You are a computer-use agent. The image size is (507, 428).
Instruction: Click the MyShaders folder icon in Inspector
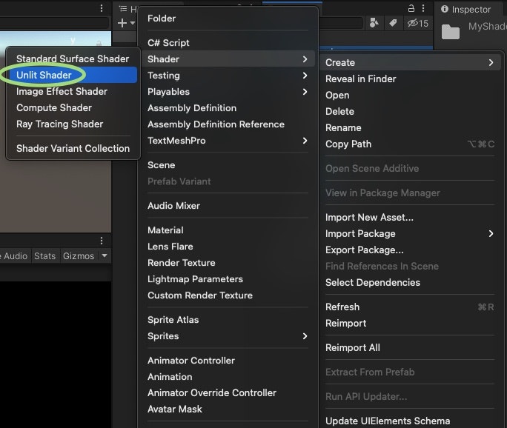451,32
